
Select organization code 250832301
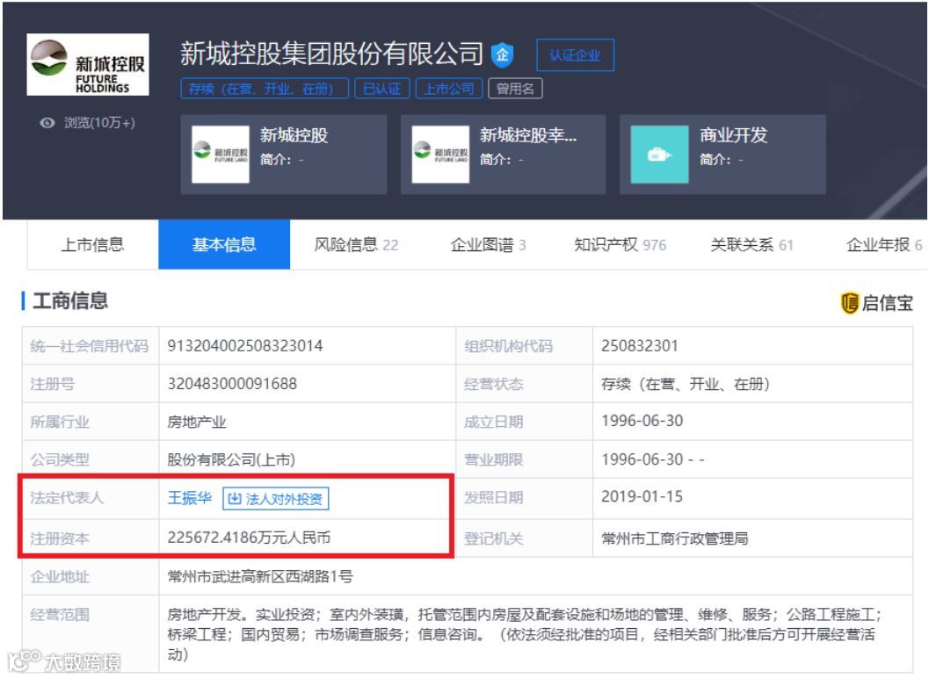click(639, 346)
